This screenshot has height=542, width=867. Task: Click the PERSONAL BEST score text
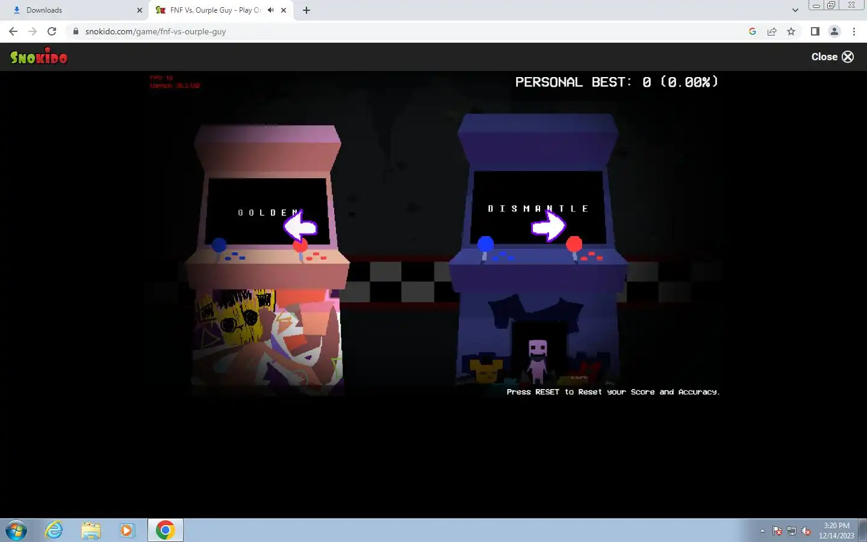617,82
